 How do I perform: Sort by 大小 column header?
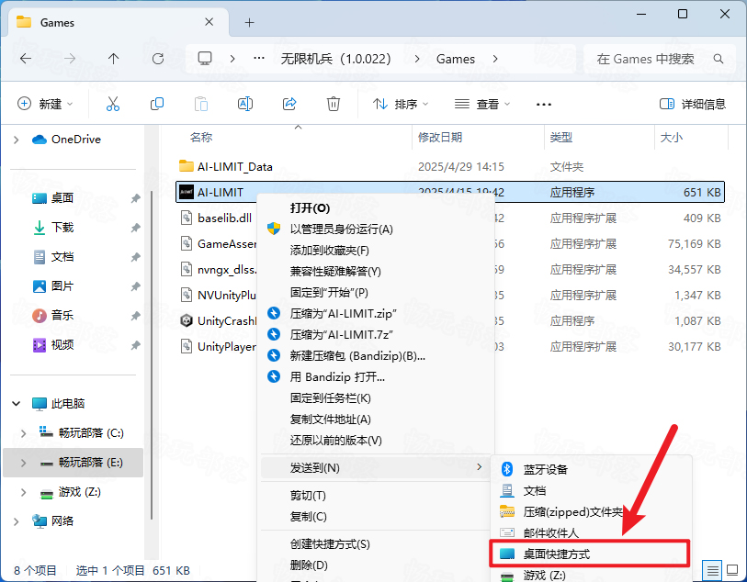tap(672, 138)
